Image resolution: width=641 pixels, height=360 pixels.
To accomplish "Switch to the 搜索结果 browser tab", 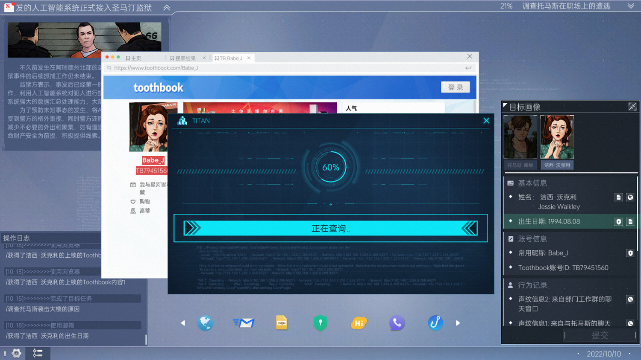I will click(x=183, y=58).
